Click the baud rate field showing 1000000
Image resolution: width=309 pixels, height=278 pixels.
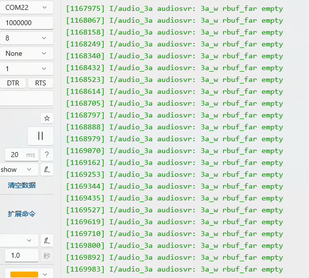[26, 23]
